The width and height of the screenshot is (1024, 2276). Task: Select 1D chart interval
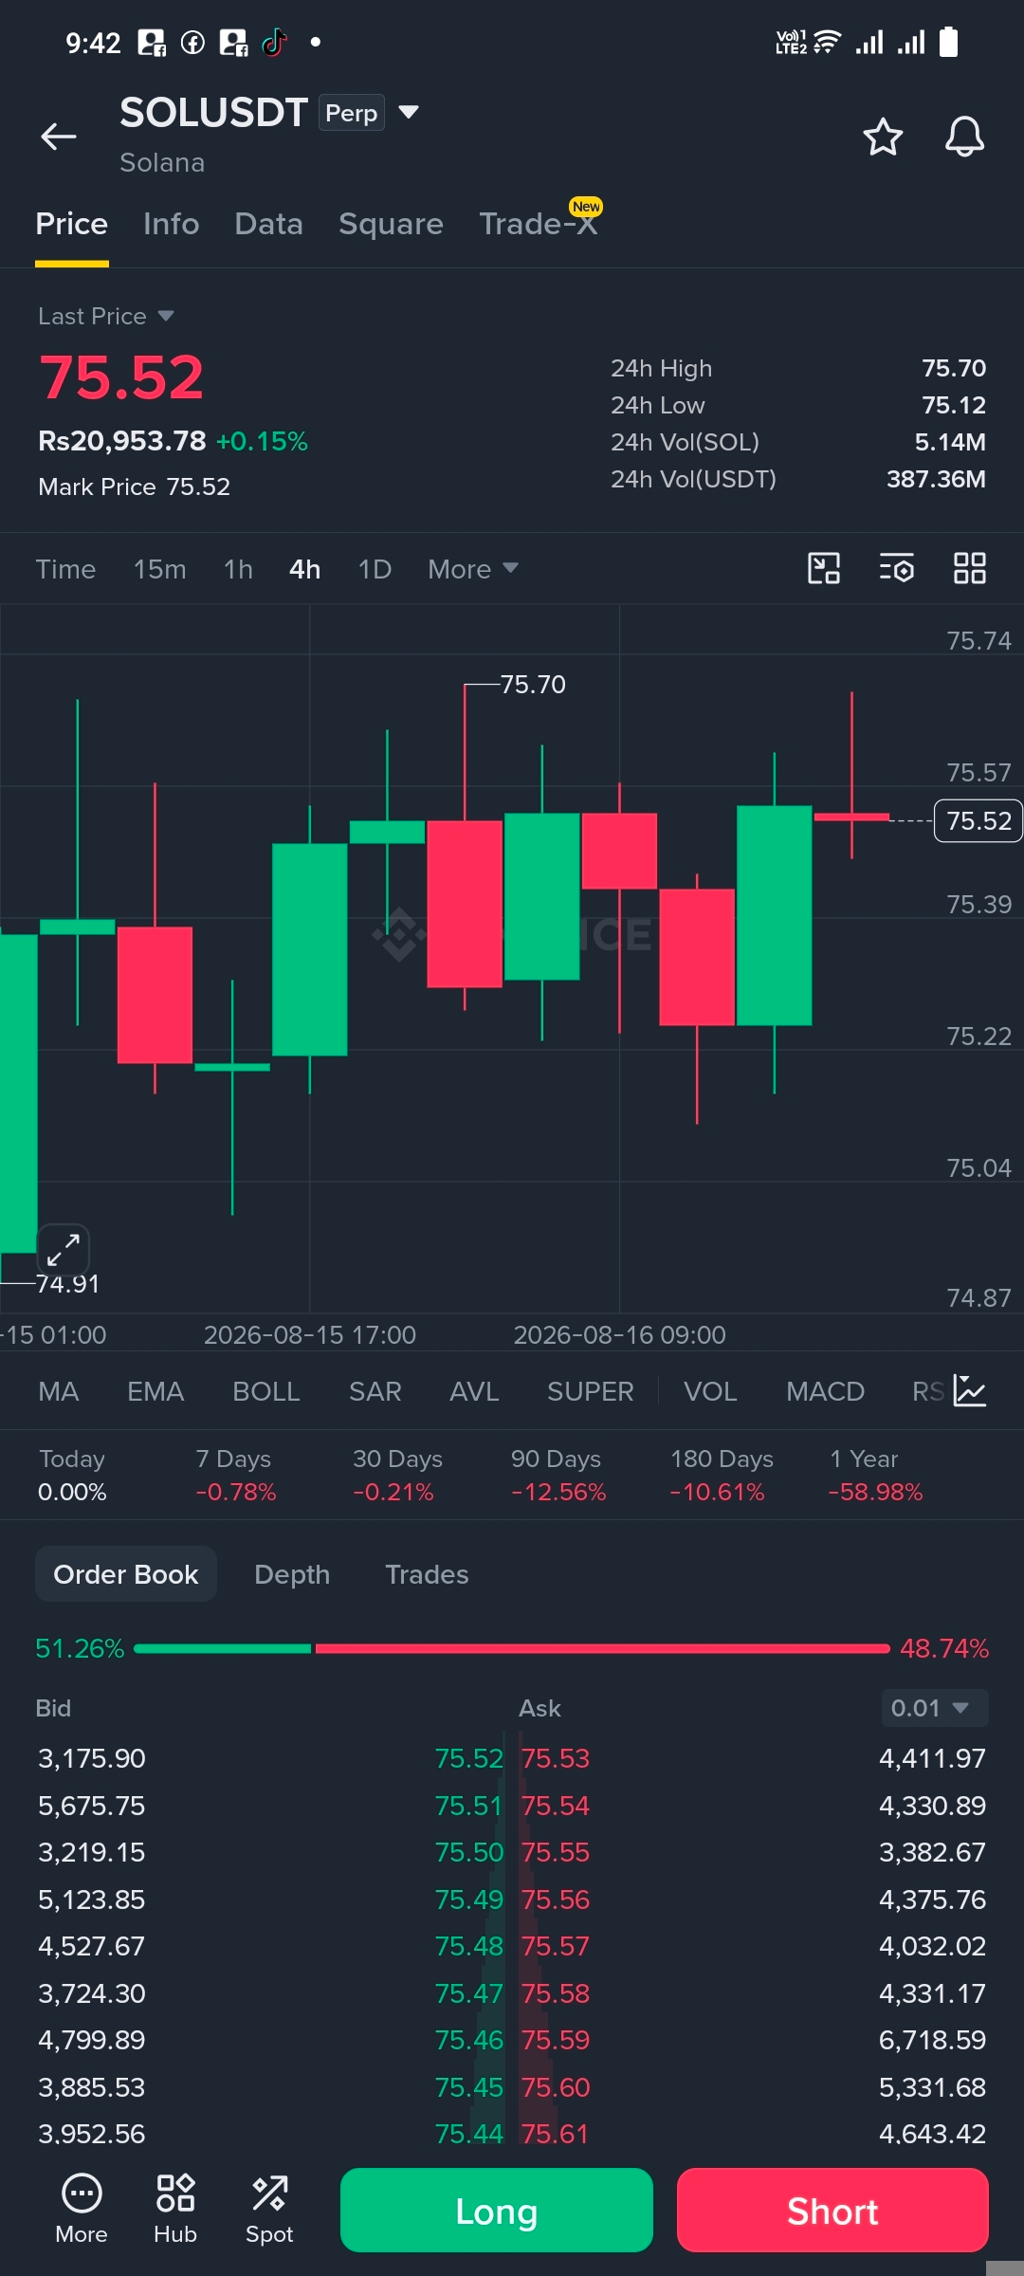coord(375,569)
